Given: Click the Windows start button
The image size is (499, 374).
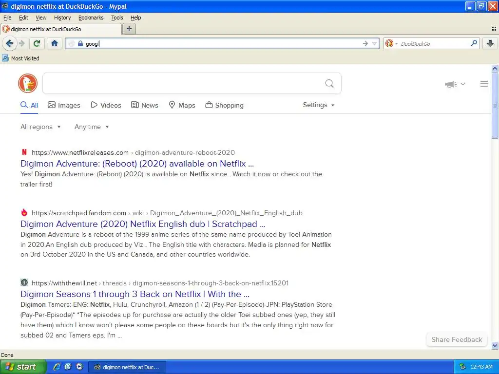Looking at the screenshot, I should tap(23, 367).
